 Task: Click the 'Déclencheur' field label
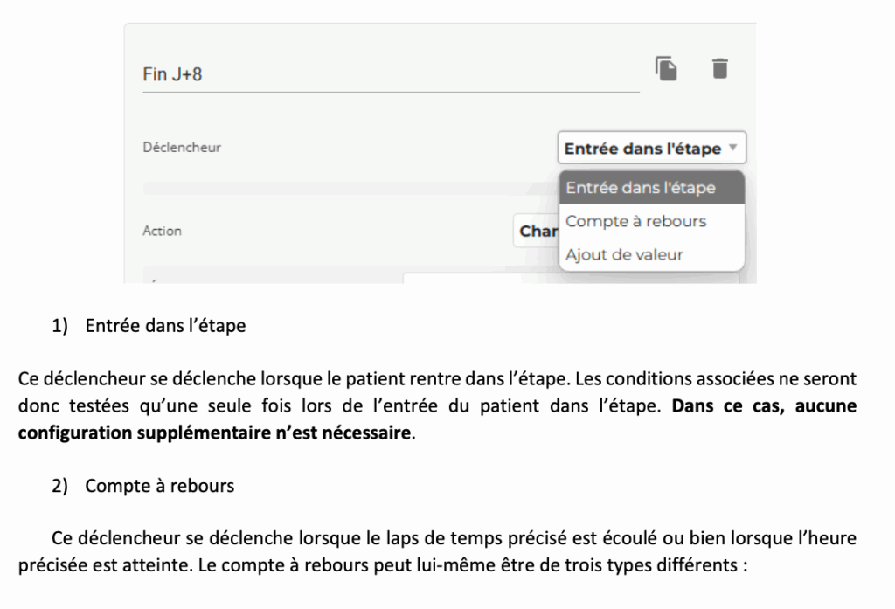click(182, 148)
